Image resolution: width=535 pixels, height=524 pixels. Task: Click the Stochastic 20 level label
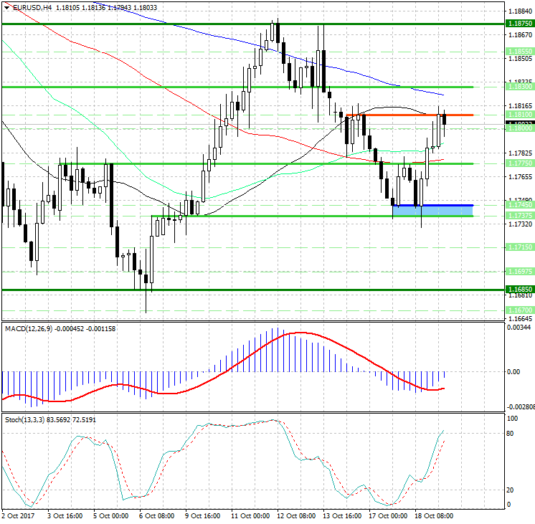coord(510,490)
